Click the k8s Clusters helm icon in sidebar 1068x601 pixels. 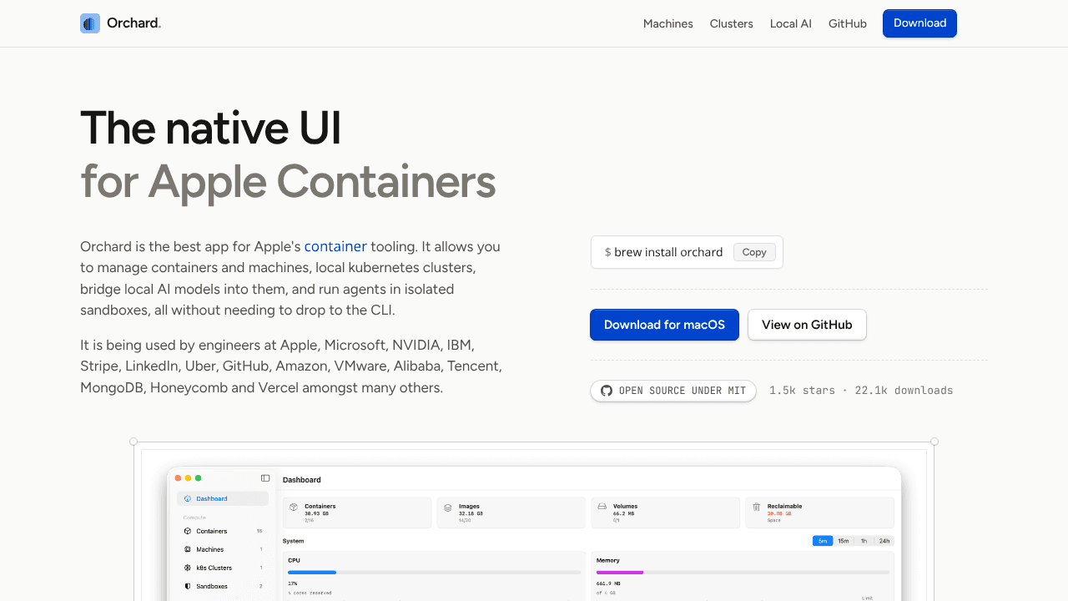188,568
